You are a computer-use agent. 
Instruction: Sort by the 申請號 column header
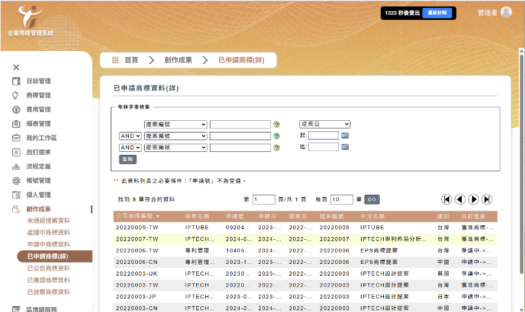[x=235, y=216]
